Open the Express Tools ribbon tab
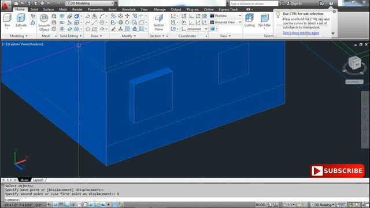 228,9
